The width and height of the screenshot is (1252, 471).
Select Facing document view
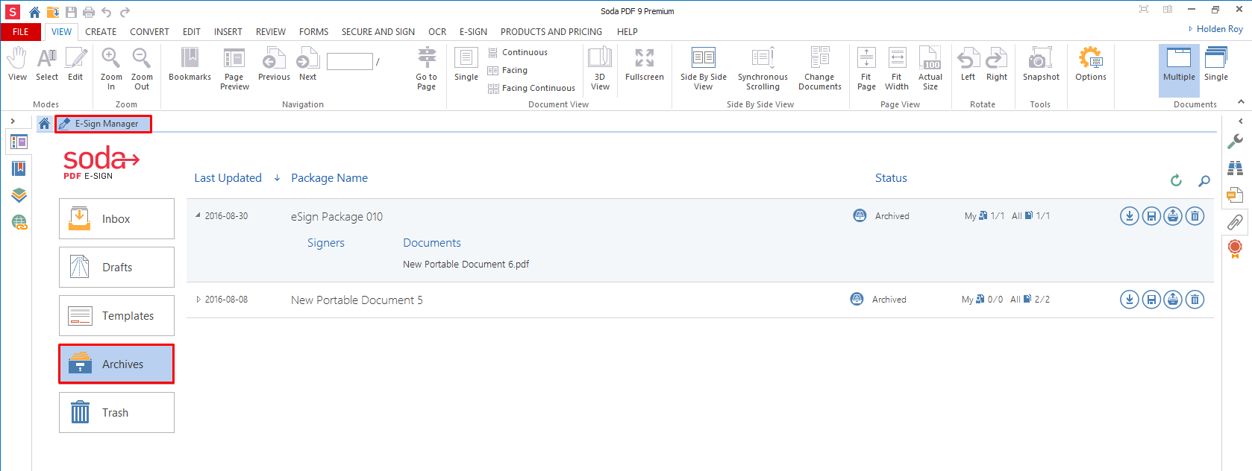[x=507, y=70]
